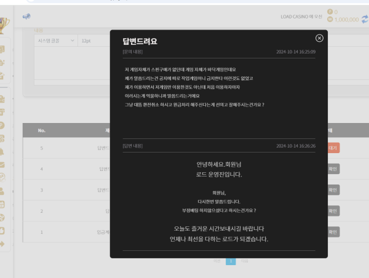The image size is (369, 278).
Task: Open the 시스템 글꼴 font dropdown
Action: point(55,41)
